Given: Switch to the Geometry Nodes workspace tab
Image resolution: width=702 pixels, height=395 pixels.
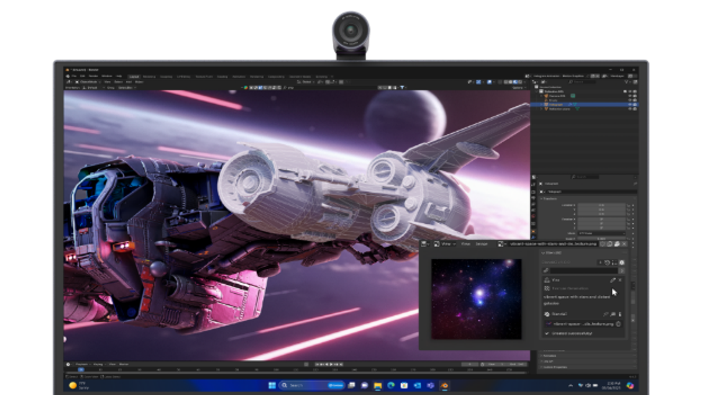Looking at the screenshot, I should (x=300, y=76).
